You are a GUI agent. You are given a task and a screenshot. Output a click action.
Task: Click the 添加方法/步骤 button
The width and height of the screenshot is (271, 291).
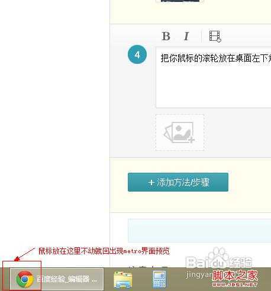click(x=178, y=182)
